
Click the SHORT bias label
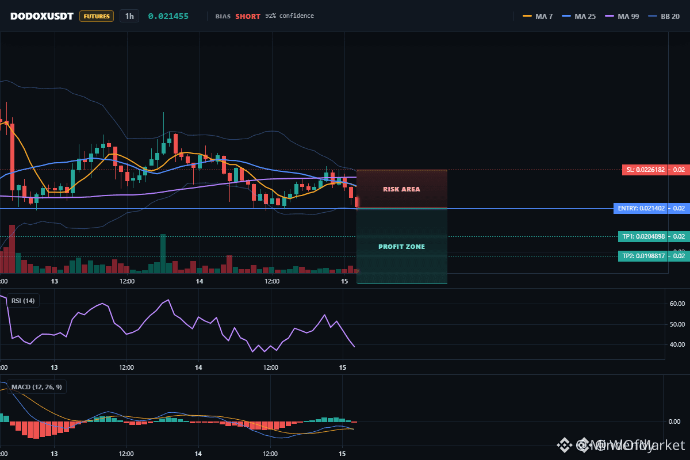click(248, 16)
